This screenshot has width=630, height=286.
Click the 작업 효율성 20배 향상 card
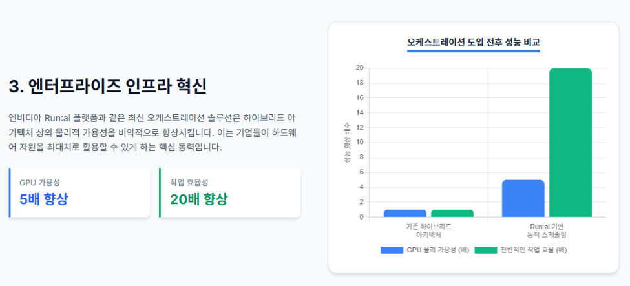(x=230, y=193)
